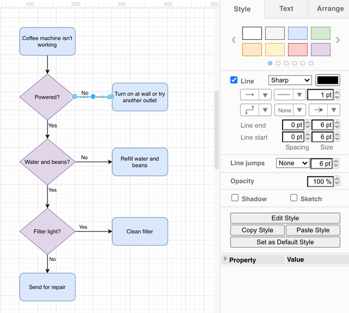This screenshot has width=349, height=313.
Task: Select the 'Clean filter' flowchart box
Action: point(140,232)
